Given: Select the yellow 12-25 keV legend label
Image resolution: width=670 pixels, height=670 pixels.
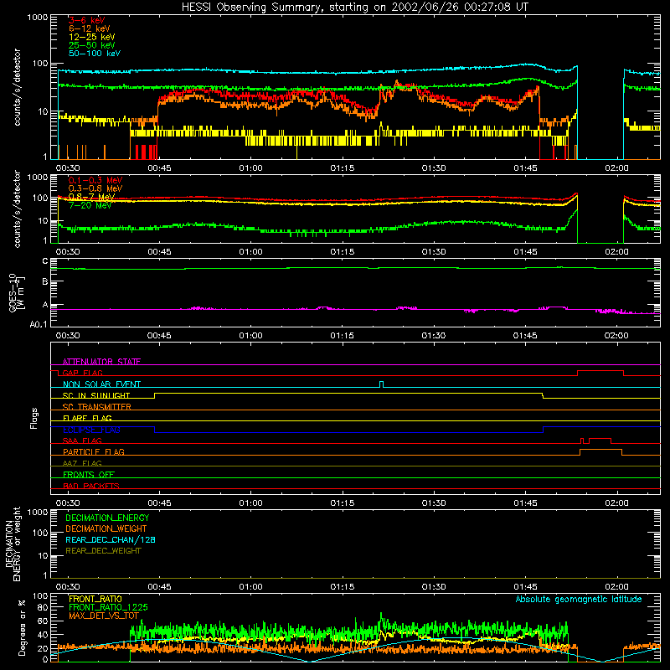Looking at the screenshot, I should 92,37.
